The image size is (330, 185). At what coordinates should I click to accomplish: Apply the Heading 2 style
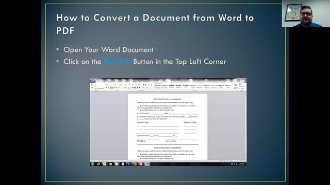point(179,86)
